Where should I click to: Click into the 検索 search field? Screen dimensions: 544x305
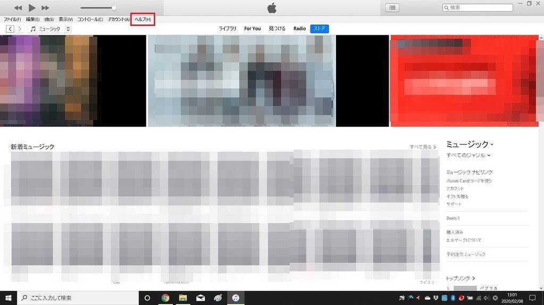point(478,7)
